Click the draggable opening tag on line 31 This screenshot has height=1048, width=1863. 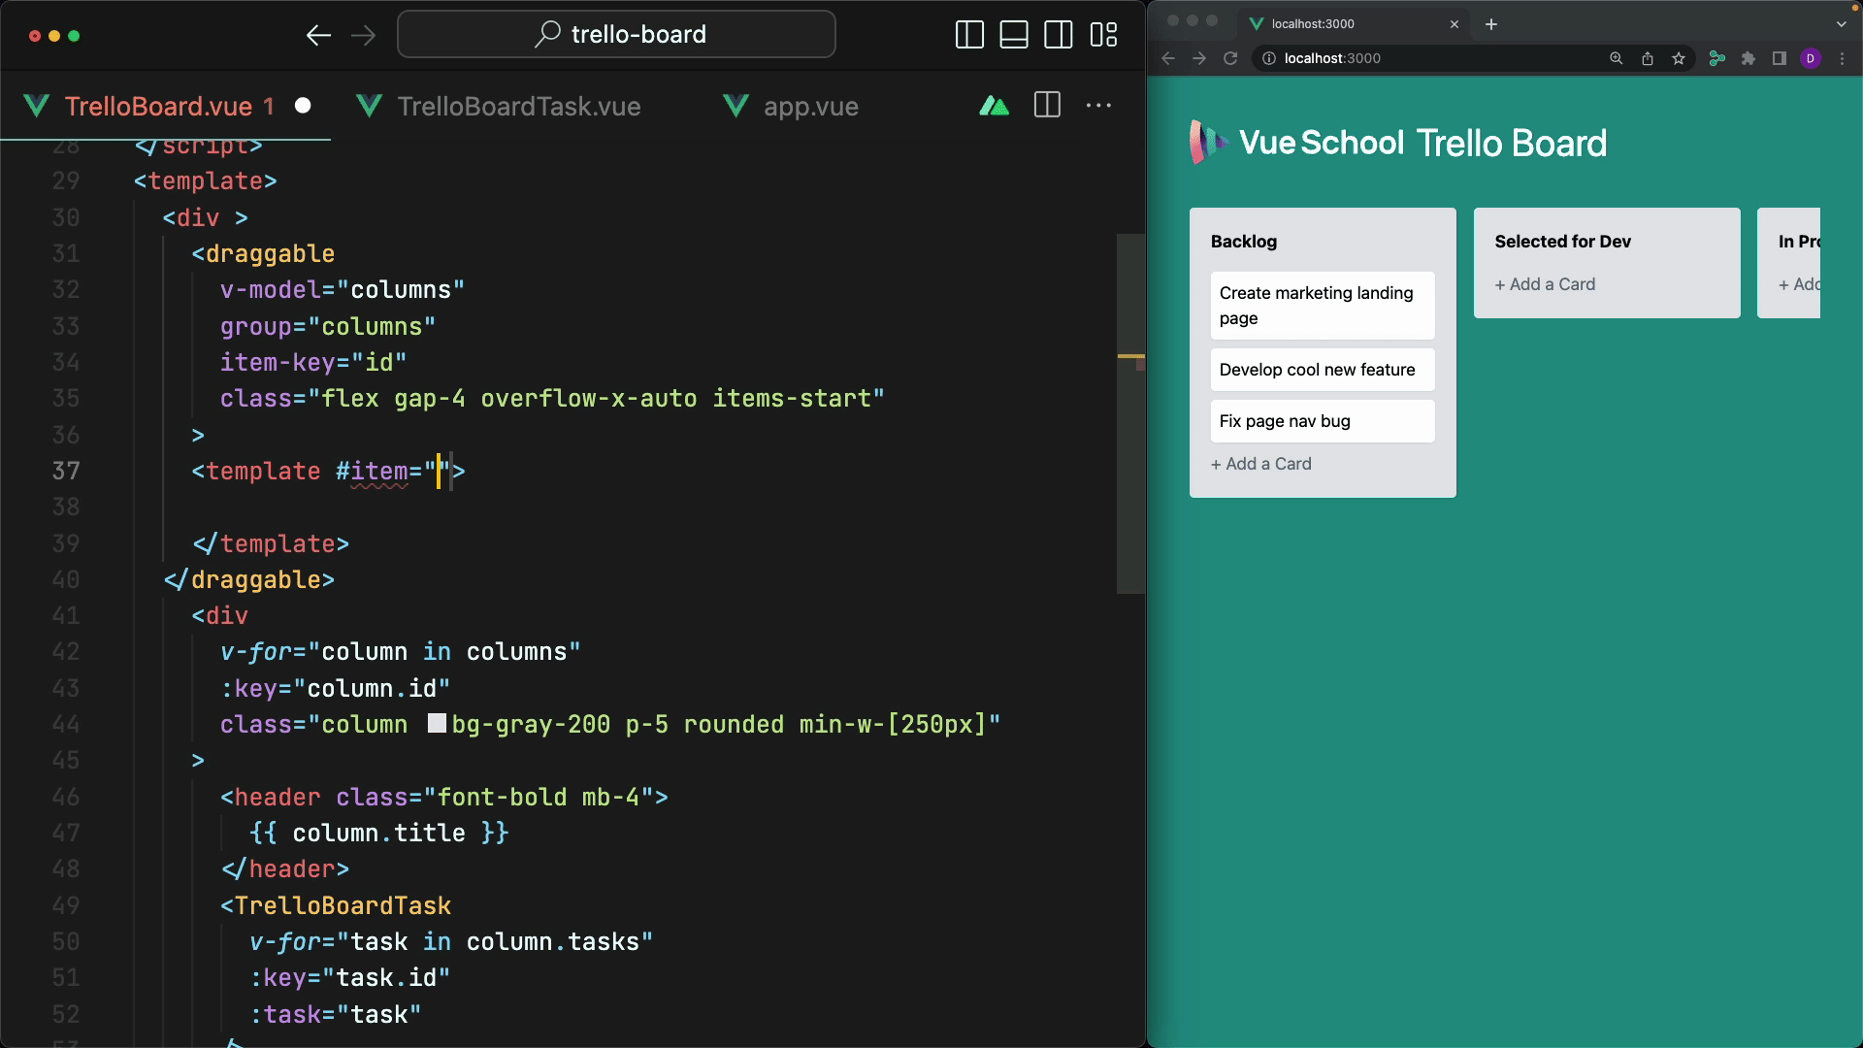[263, 254]
